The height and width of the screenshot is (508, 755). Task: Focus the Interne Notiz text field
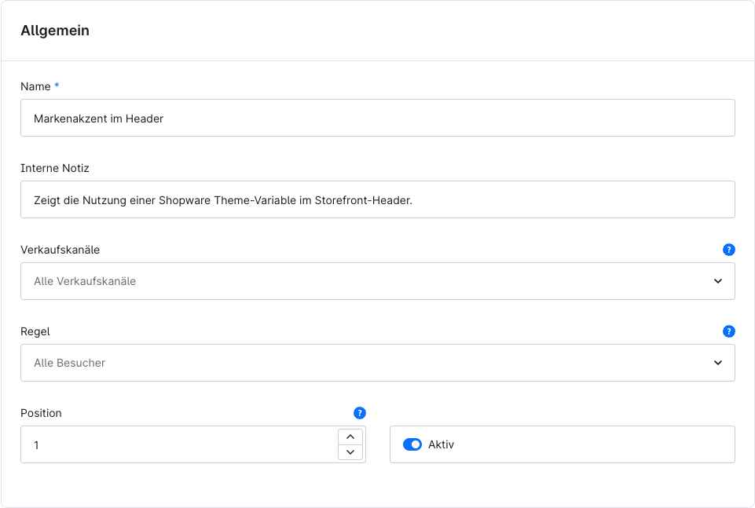click(377, 199)
